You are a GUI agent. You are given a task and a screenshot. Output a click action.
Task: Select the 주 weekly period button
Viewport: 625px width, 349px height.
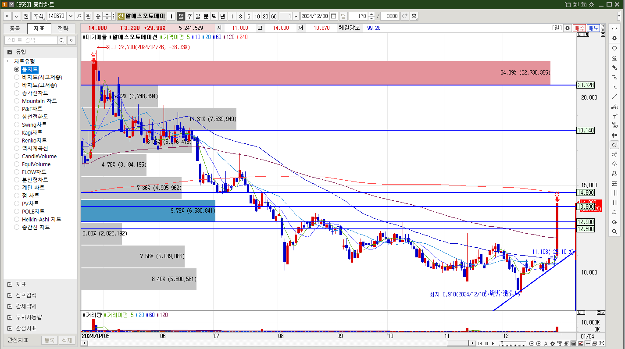click(189, 16)
